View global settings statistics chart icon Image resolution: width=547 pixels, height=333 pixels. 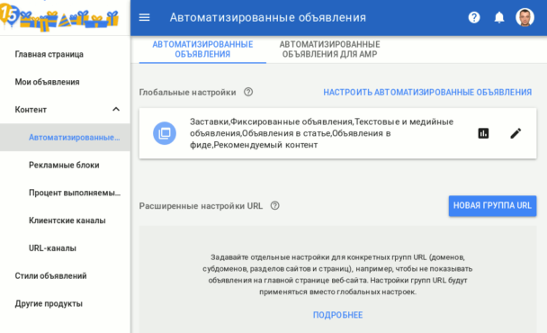click(483, 133)
